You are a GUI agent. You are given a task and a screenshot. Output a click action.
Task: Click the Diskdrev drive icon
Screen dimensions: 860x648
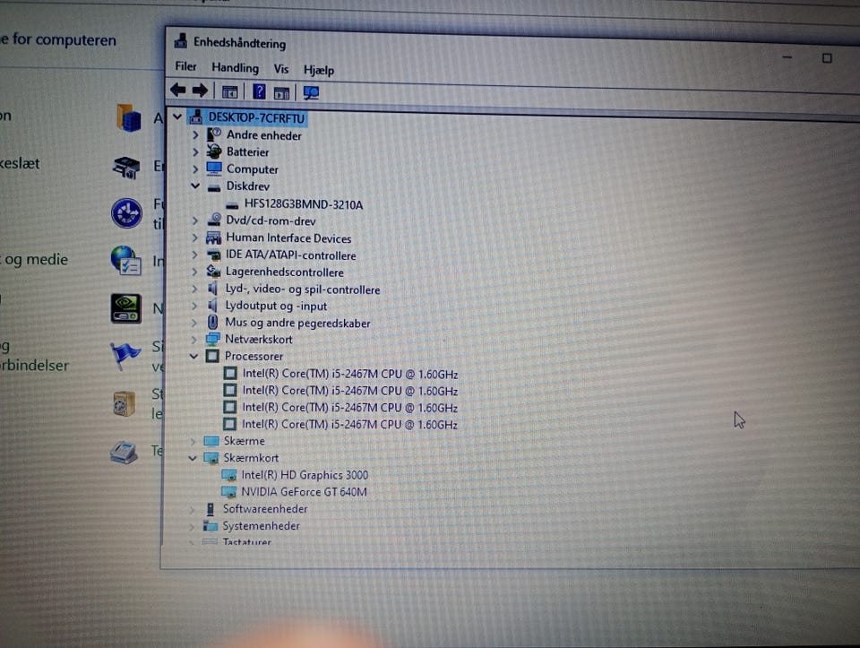(214, 187)
